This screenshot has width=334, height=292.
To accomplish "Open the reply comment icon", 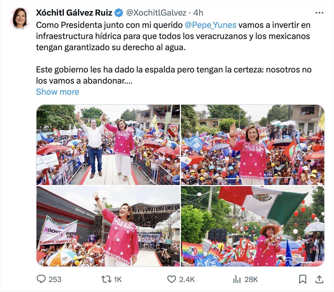I will 41,279.
